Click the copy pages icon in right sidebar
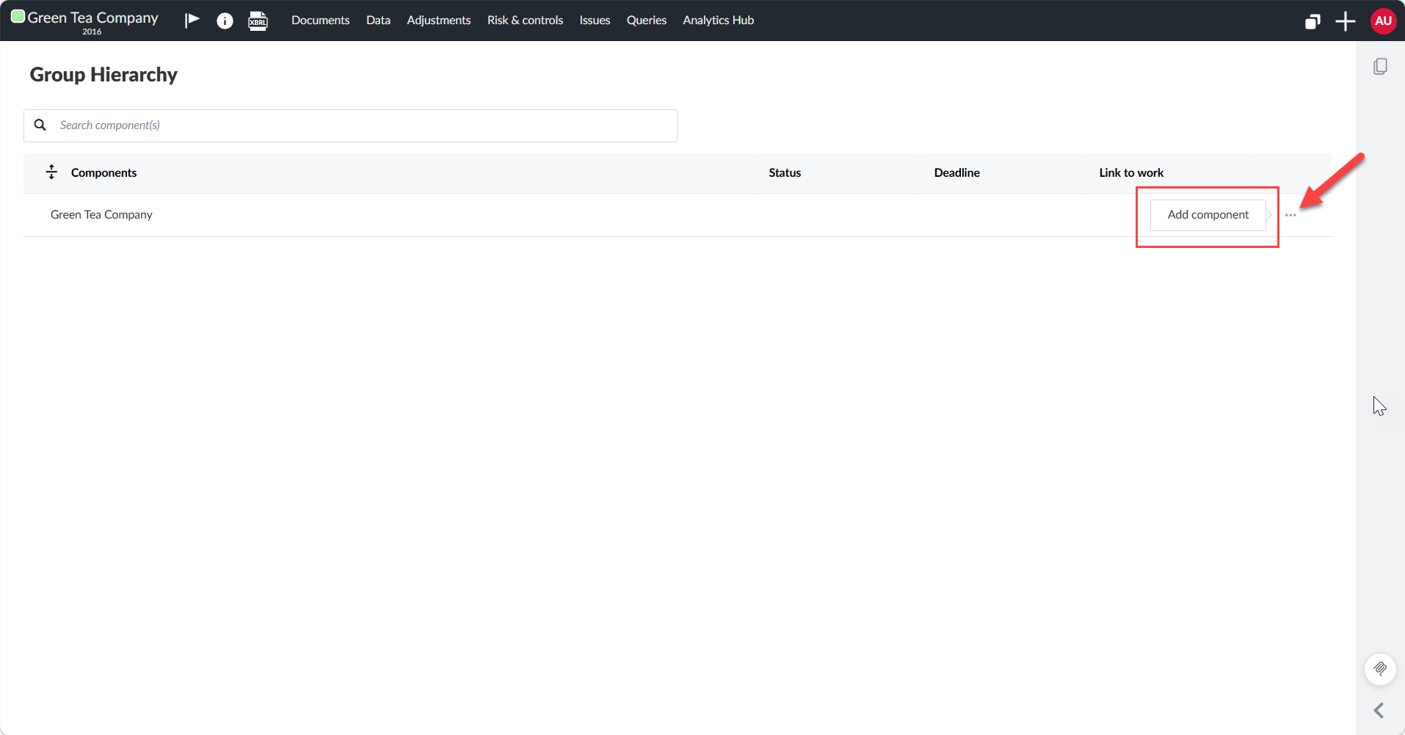Image resolution: width=1405 pixels, height=735 pixels. [1380, 67]
